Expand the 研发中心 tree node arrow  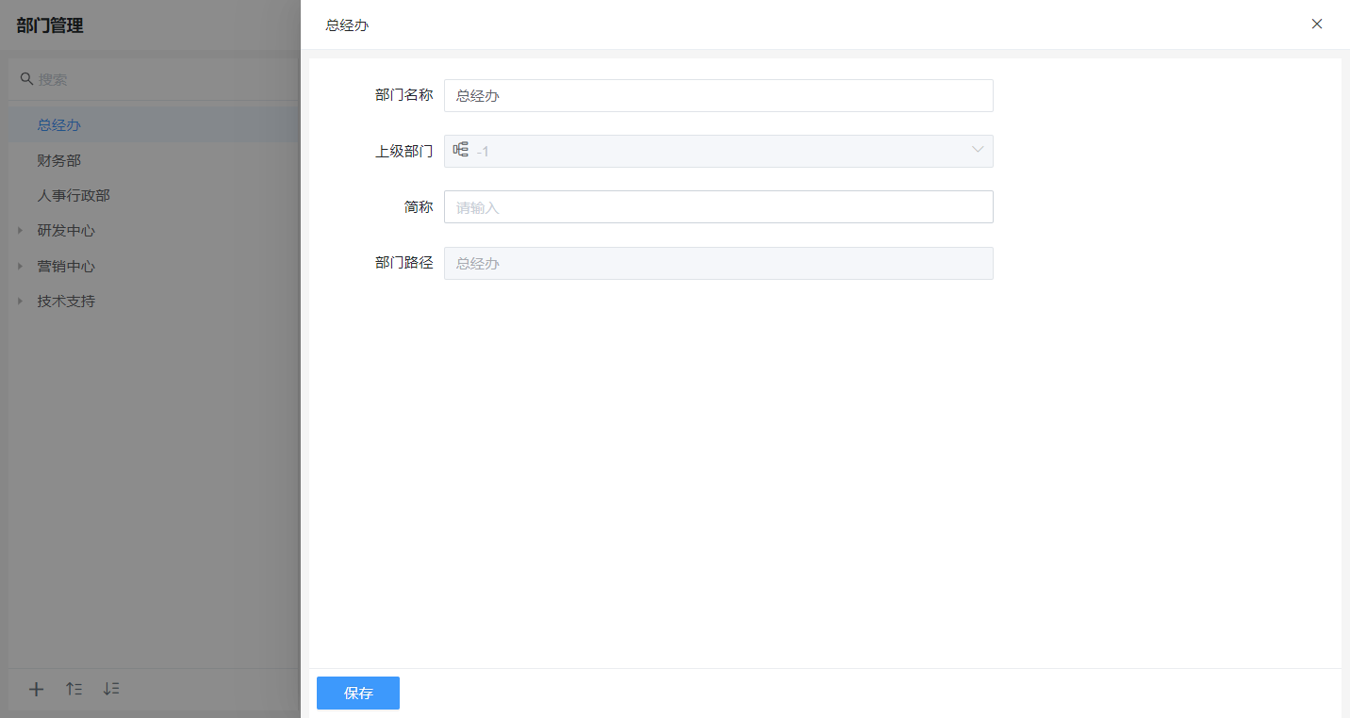tap(20, 231)
